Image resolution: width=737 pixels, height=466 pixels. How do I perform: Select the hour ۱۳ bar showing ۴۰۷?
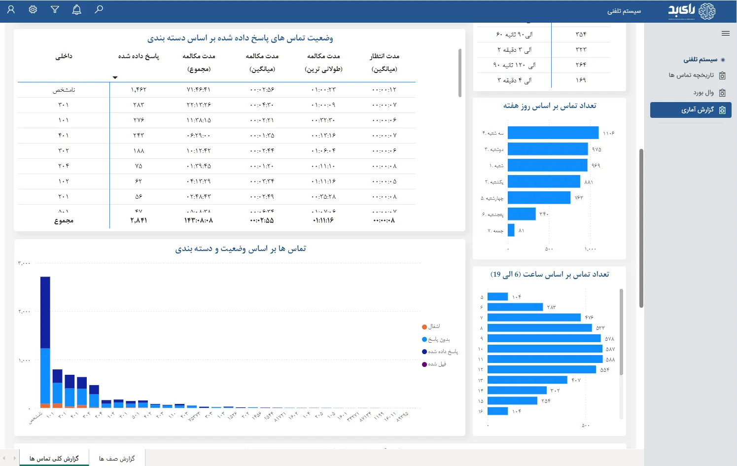click(x=527, y=380)
